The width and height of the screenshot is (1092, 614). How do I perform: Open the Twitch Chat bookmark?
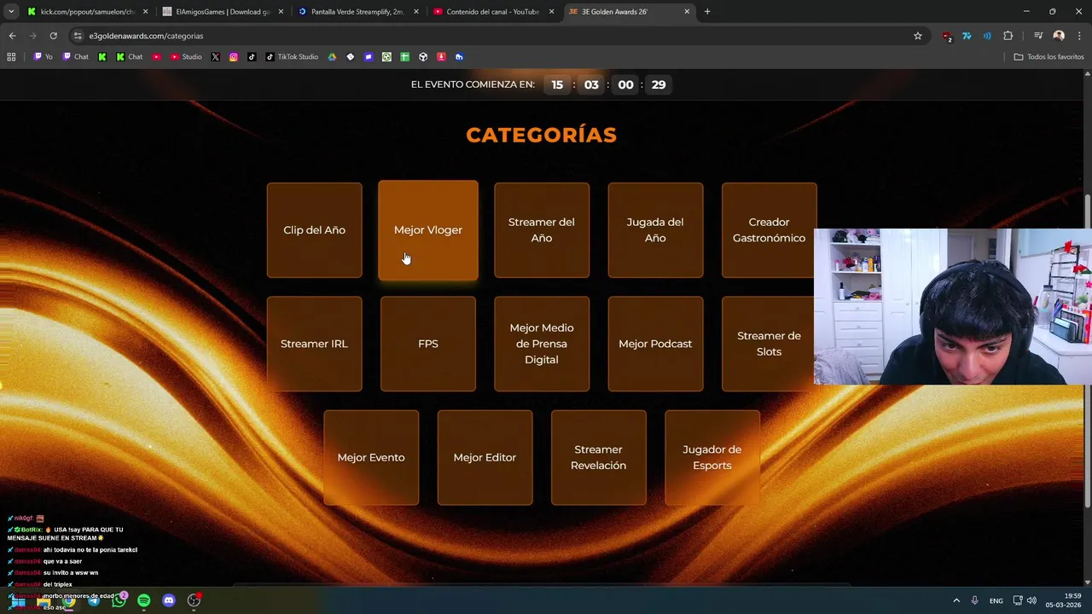[x=76, y=57]
